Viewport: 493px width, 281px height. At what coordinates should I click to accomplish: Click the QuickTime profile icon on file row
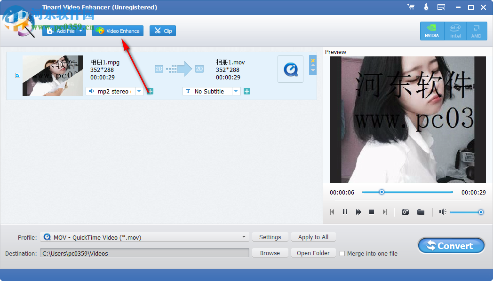290,69
